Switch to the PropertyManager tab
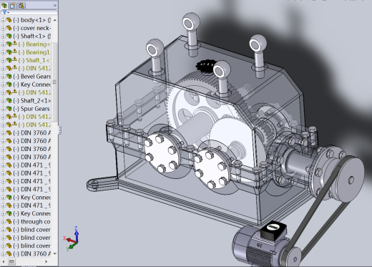 (13, 5)
